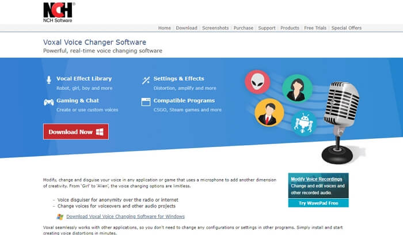Click bullet 'Change voices for voiceovers and other audio projects'

click(x=116, y=206)
